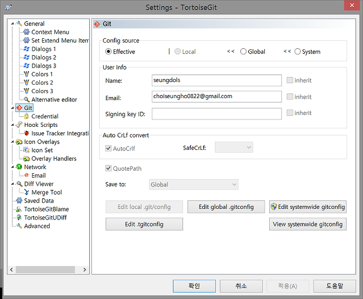Toggle the inherit checkbox for Email
The height and width of the screenshot is (299, 363).
tap(290, 97)
